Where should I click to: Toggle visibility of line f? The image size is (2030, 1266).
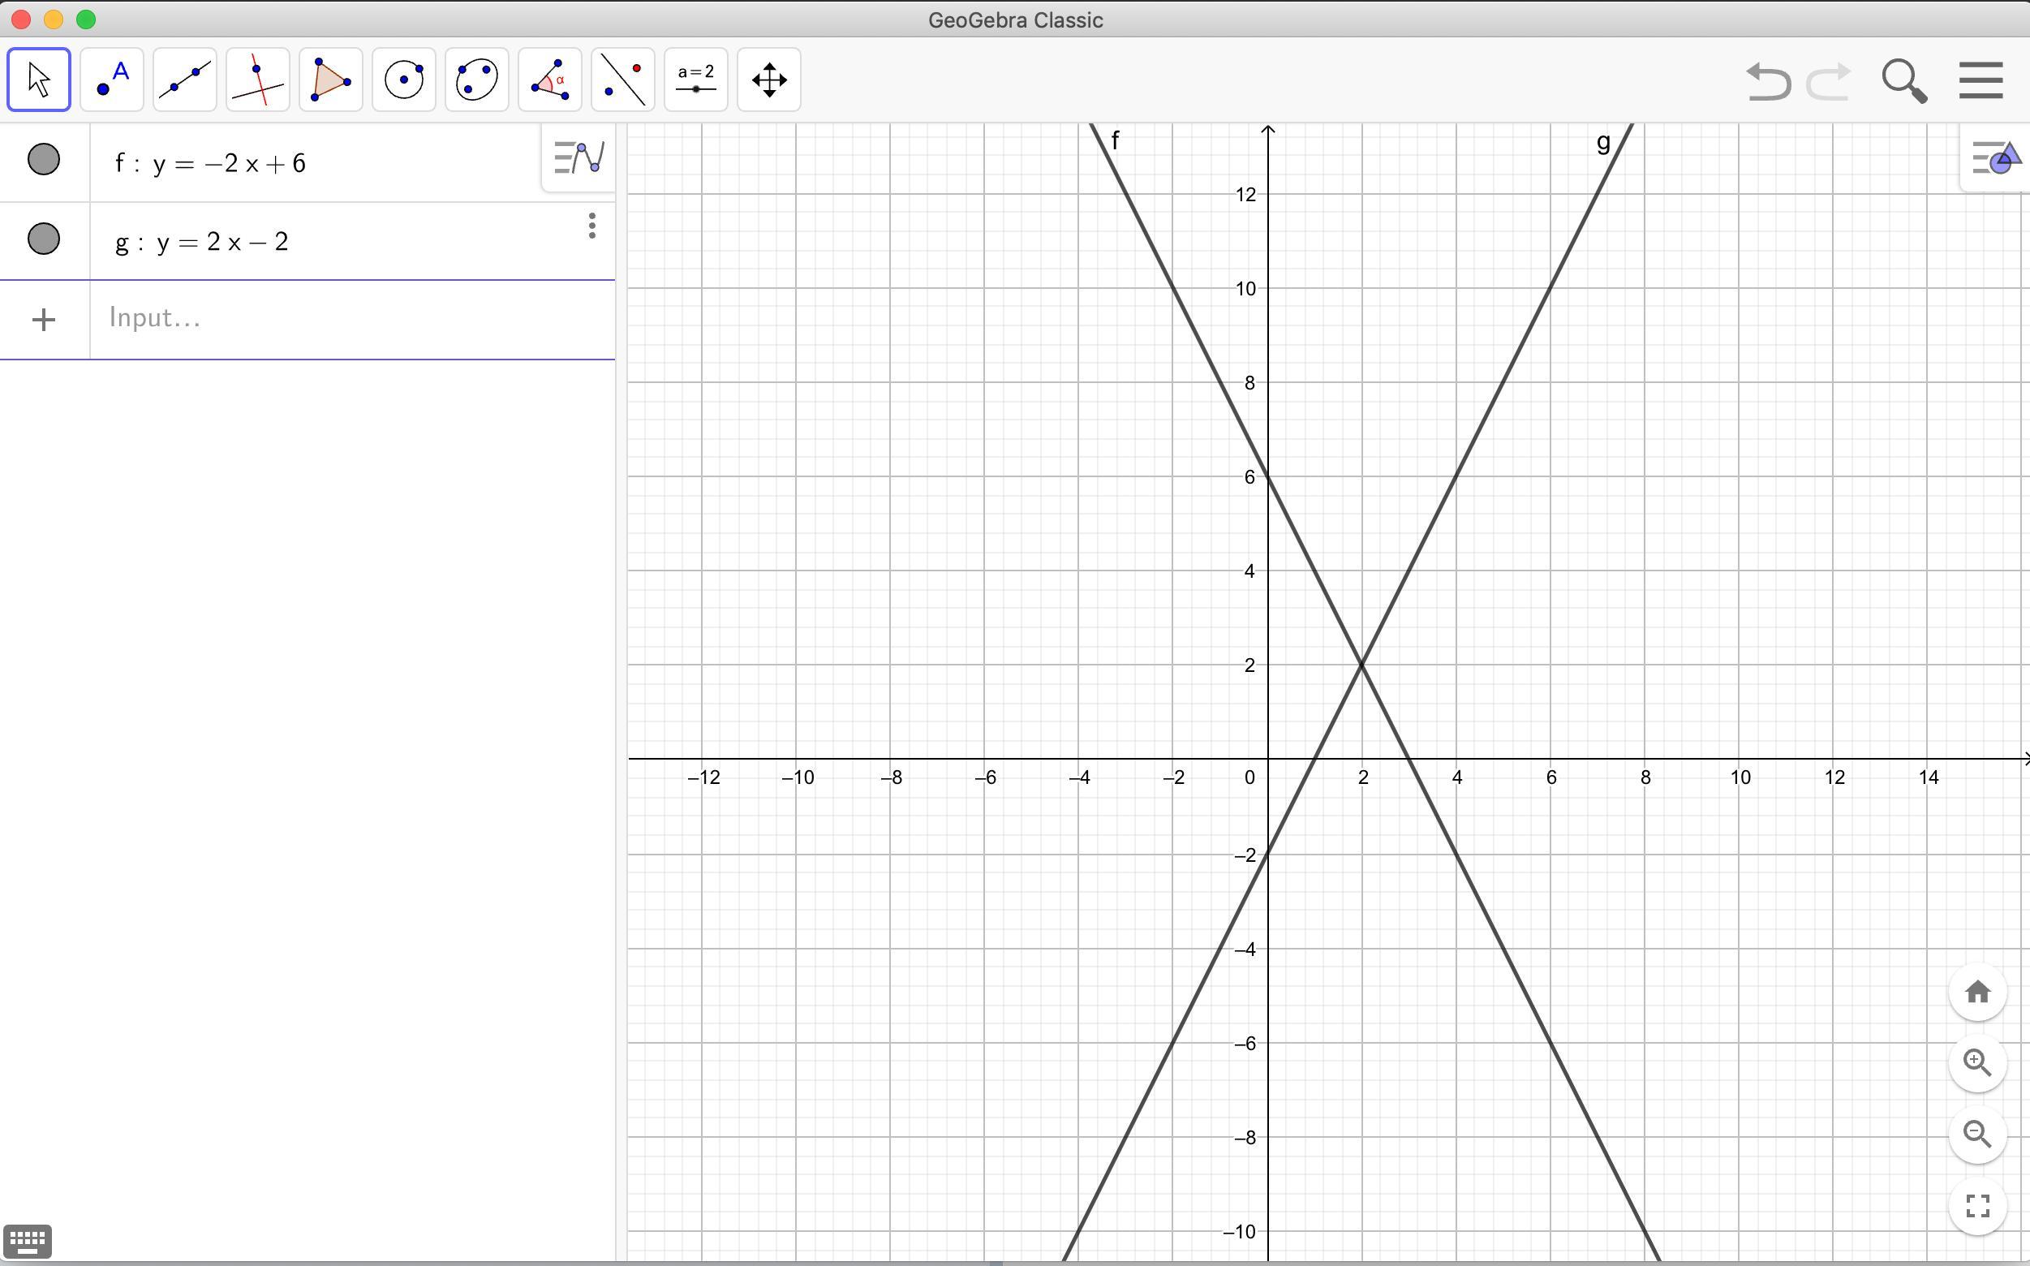tap(44, 159)
